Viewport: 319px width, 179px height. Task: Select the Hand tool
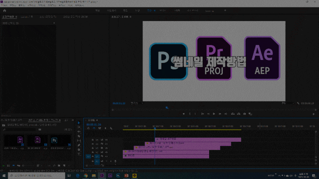(x=79, y=149)
